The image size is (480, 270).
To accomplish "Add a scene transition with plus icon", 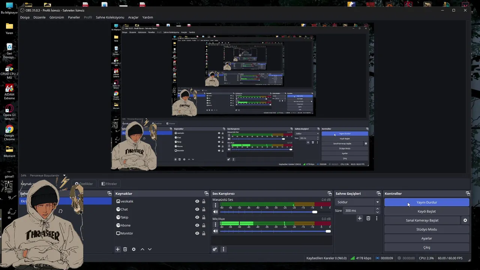I will 360,218.
